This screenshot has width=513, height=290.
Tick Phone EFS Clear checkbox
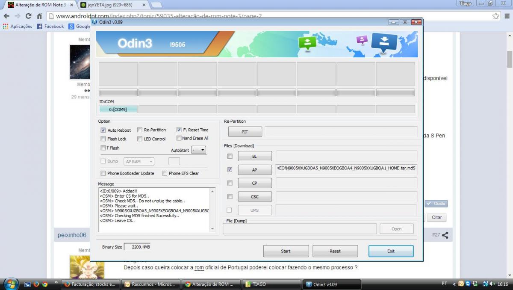click(165, 173)
